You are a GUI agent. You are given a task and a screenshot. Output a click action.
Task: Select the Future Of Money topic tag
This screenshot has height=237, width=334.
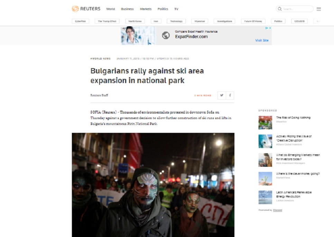click(253, 21)
